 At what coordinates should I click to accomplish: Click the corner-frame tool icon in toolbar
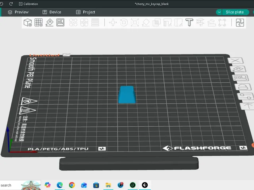(x=222, y=23)
